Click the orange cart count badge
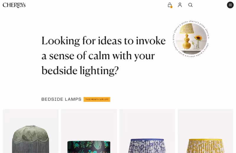 [171, 7]
